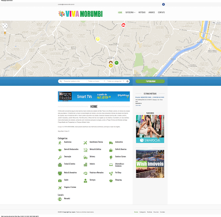Expand the Categoria navigation menu
This screenshot has height=217, width=221.
tap(130, 12)
